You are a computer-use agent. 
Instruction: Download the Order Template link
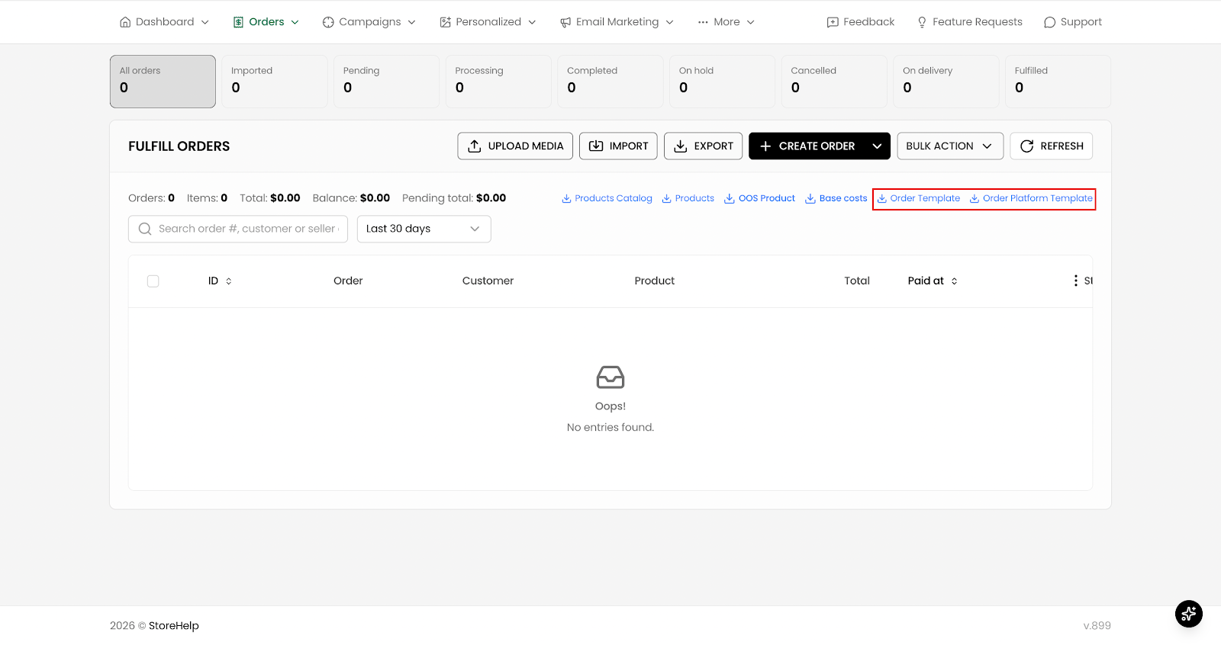tap(919, 198)
